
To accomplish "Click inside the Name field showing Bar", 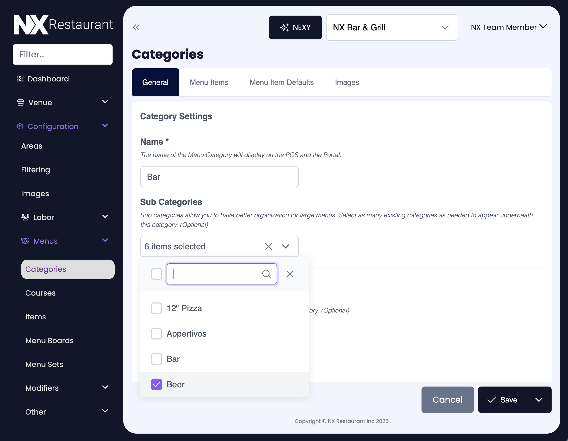I will 219,177.
